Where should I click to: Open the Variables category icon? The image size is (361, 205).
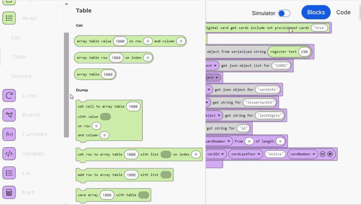click(x=9, y=153)
